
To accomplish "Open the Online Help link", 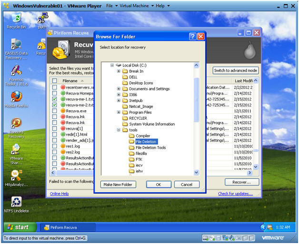I will [x=60, y=194].
